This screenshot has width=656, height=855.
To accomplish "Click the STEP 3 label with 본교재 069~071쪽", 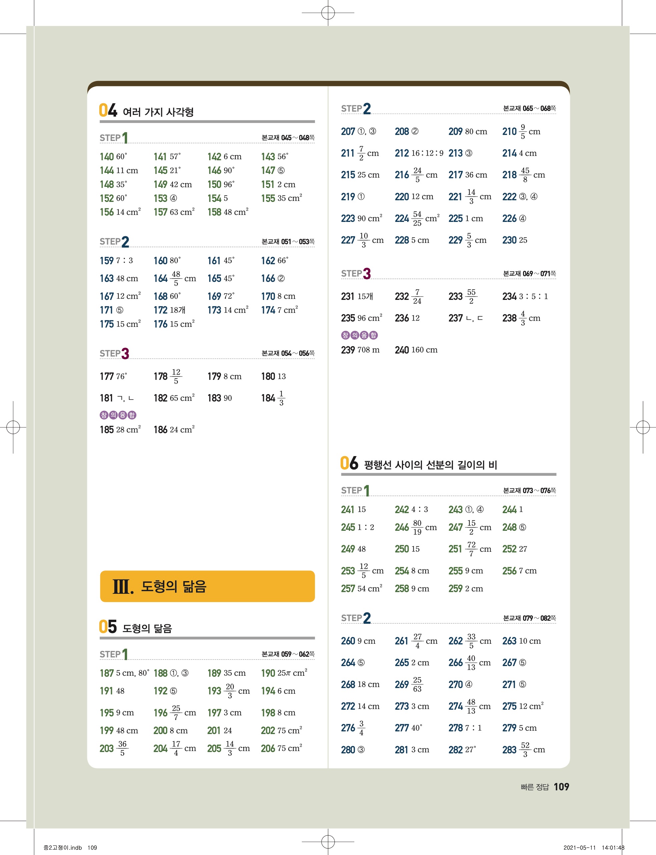I will pos(356,274).
